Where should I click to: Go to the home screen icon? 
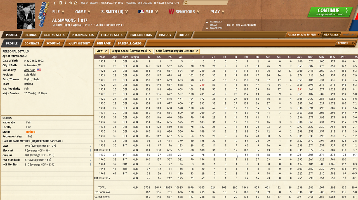pos(76,3)
